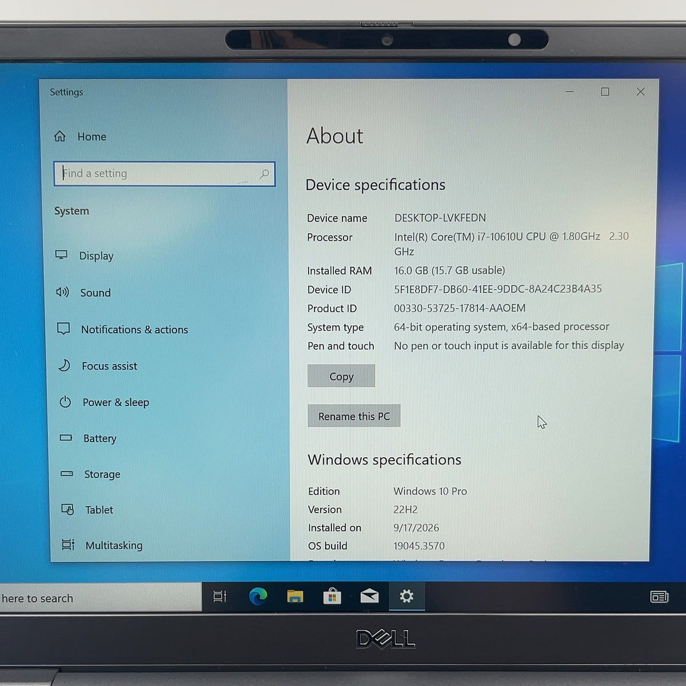Open Microsoft Store from the taskbar
Screen dimensions: 686x686
[x=332, y=597]
